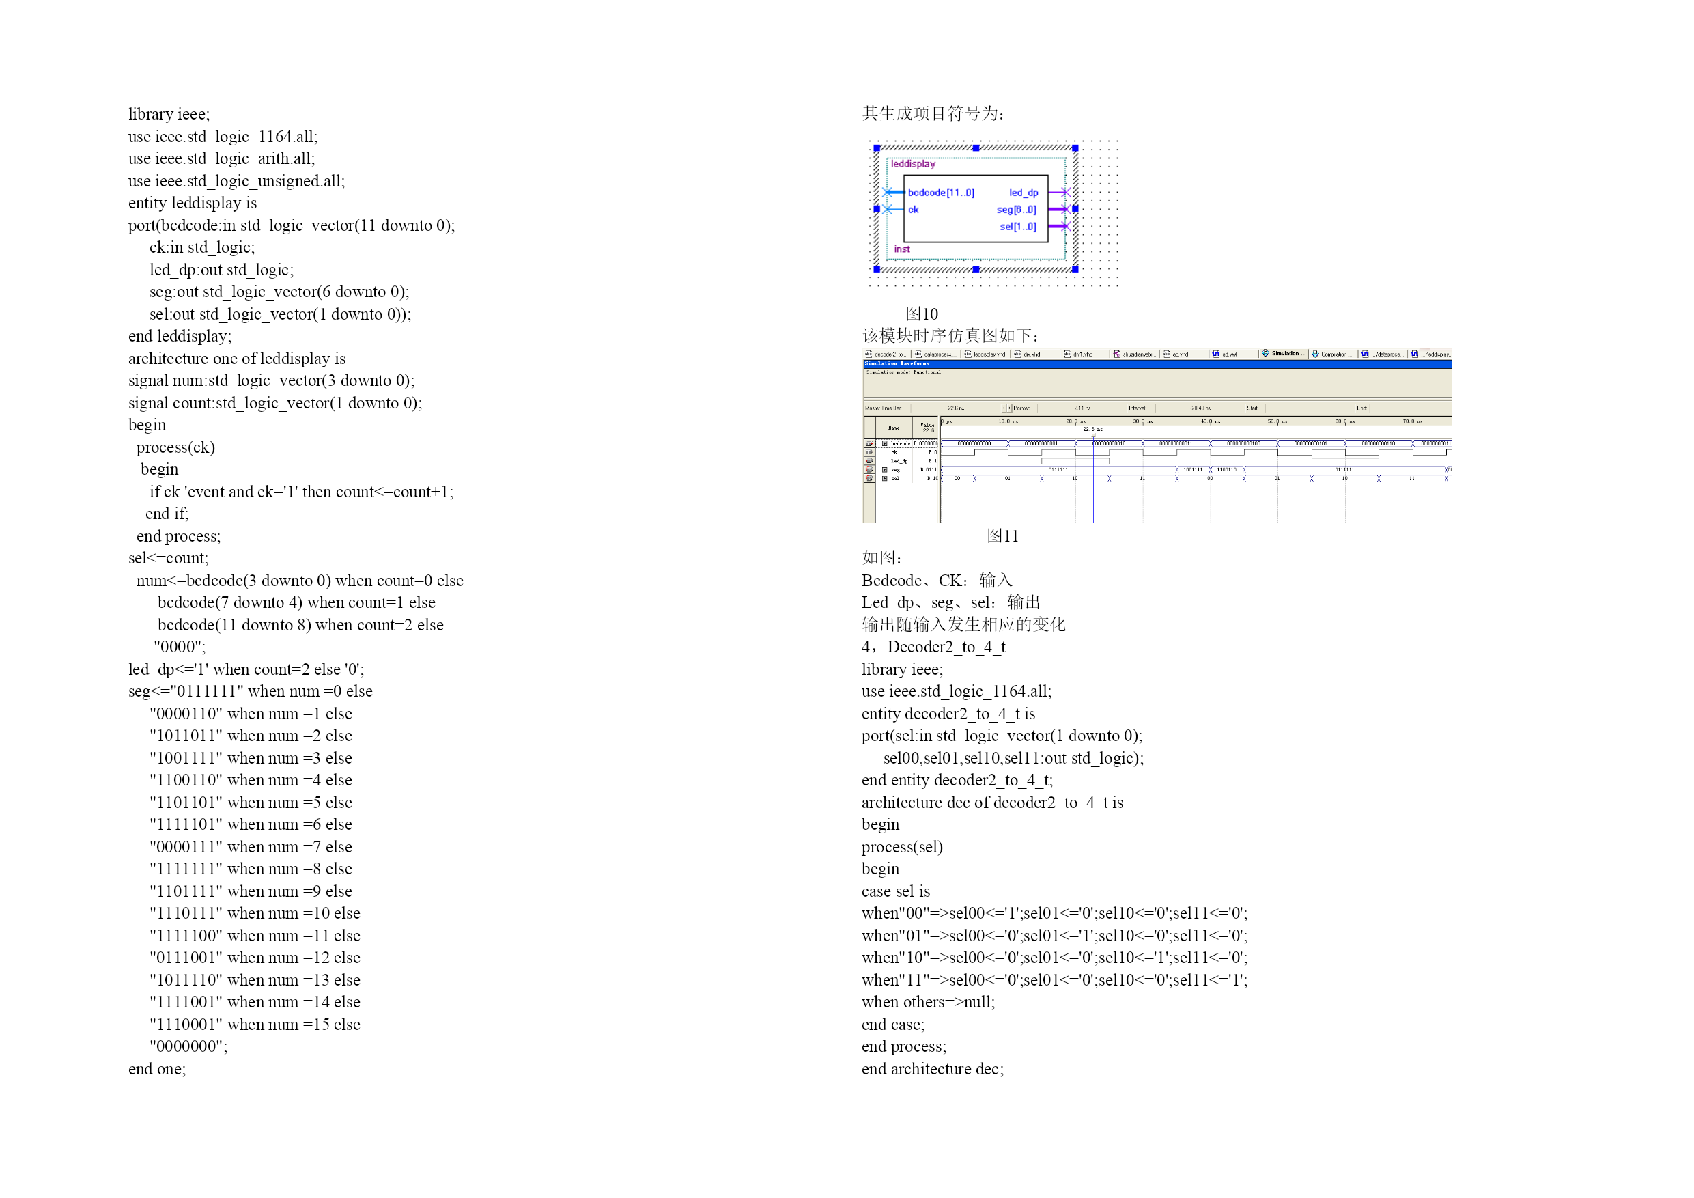Open the decoder2_to... file tab
This screenshot has width=1694, height=1198.
tap(887, 355)
